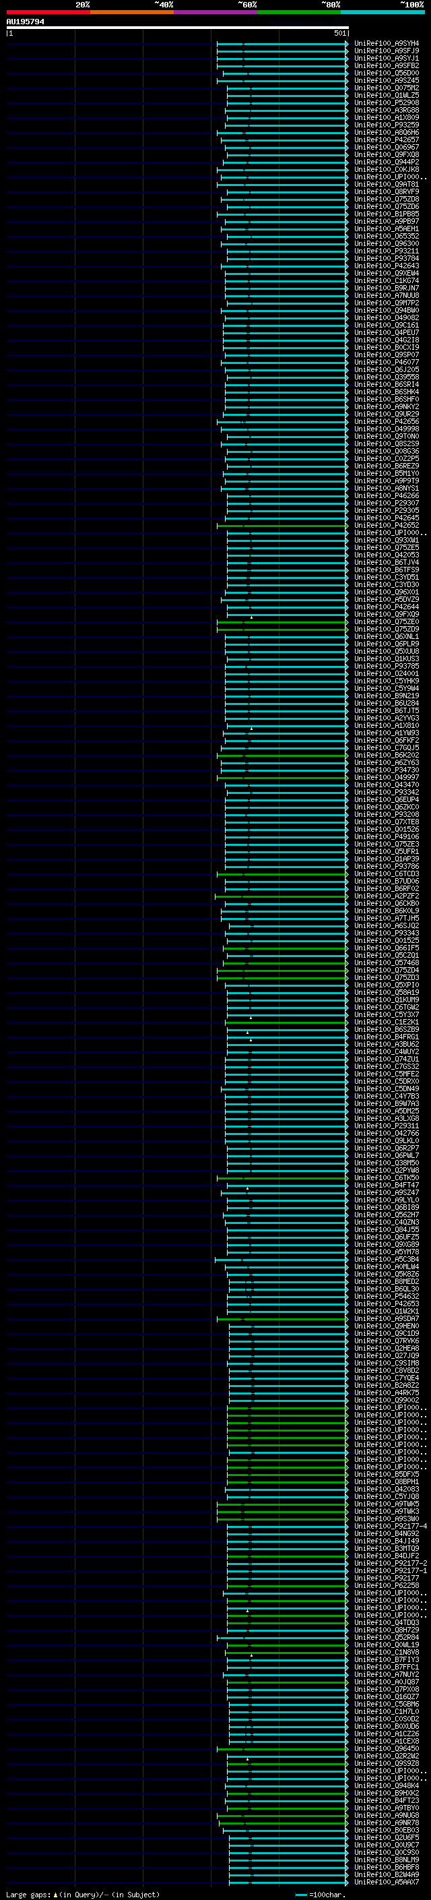Select the UniRef100_P42643 label

click(x=386, y=266)
